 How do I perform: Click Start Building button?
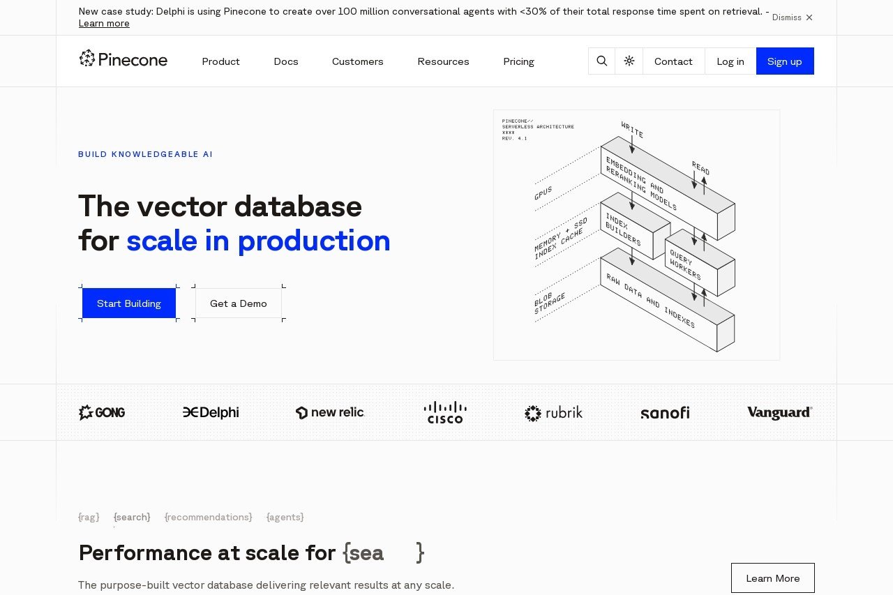[x=129, y=303]
